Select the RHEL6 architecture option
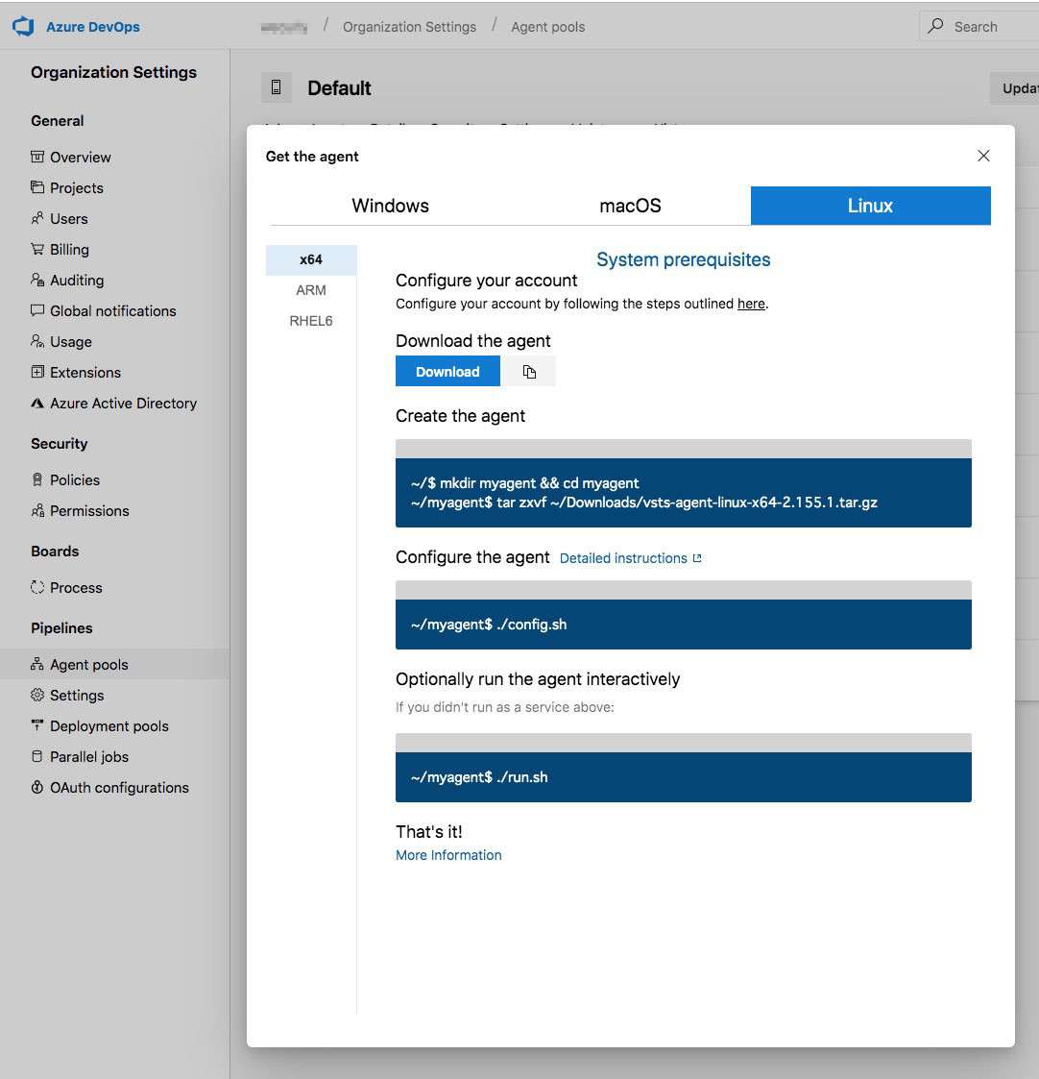Viewport: 1039px width, 1079px height. coord(311,321)
